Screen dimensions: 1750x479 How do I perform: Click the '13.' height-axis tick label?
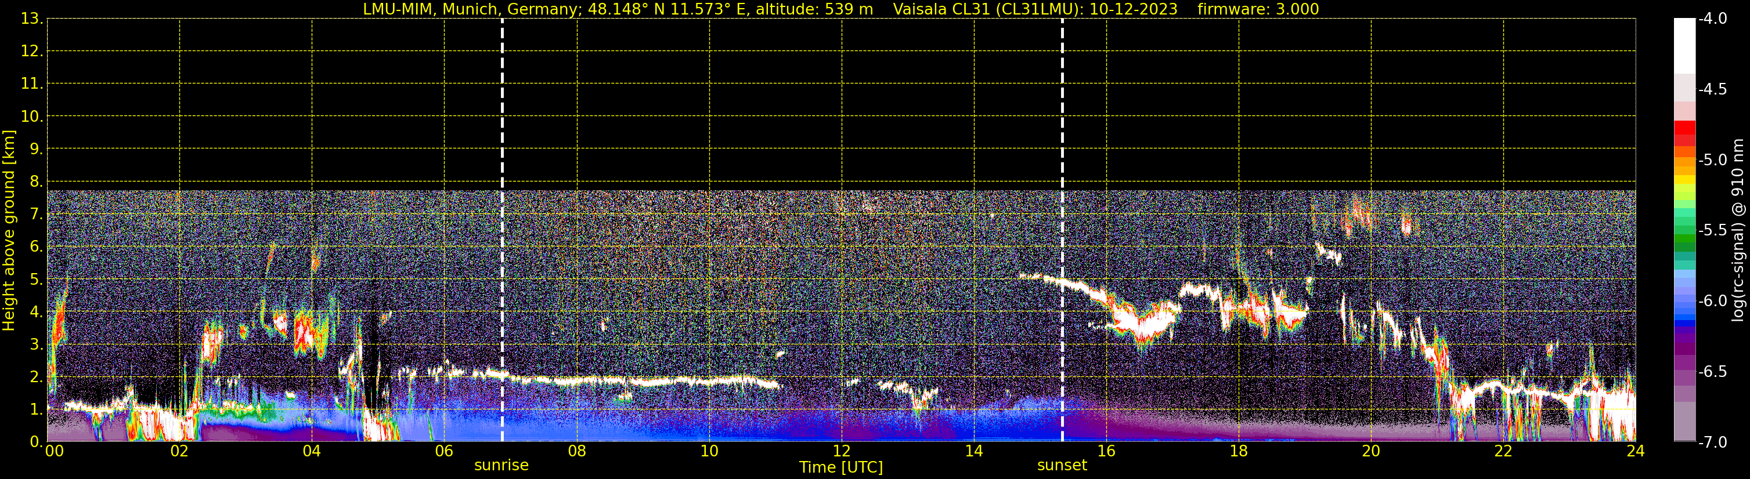pyautogui.click(x=32, y=19)
